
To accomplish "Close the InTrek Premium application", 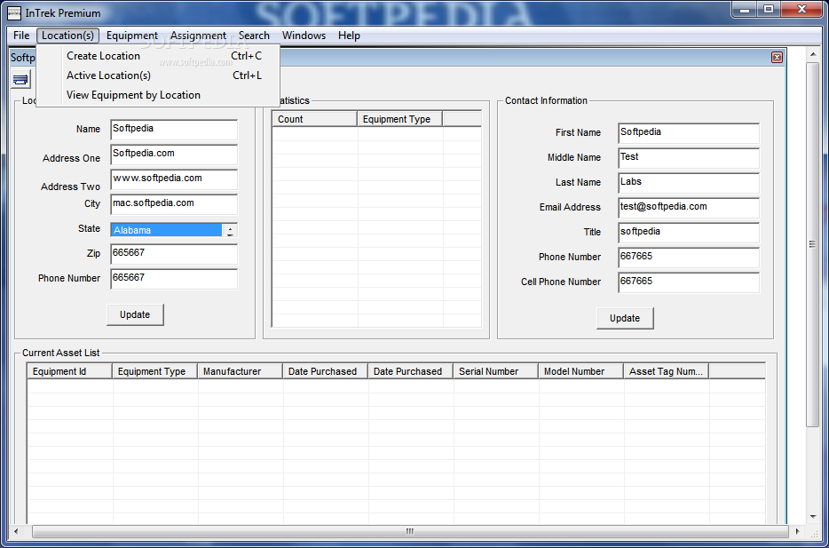I will (803, 8).
